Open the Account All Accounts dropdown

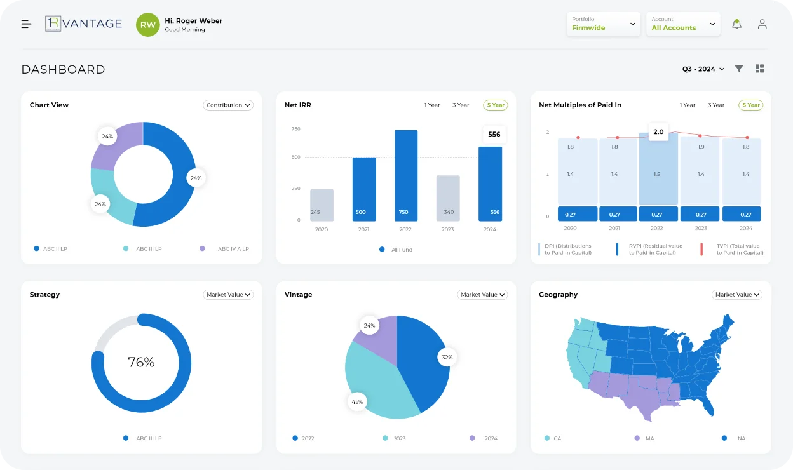pos(683,24)
